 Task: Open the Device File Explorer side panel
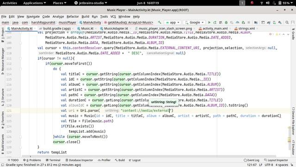293,121
